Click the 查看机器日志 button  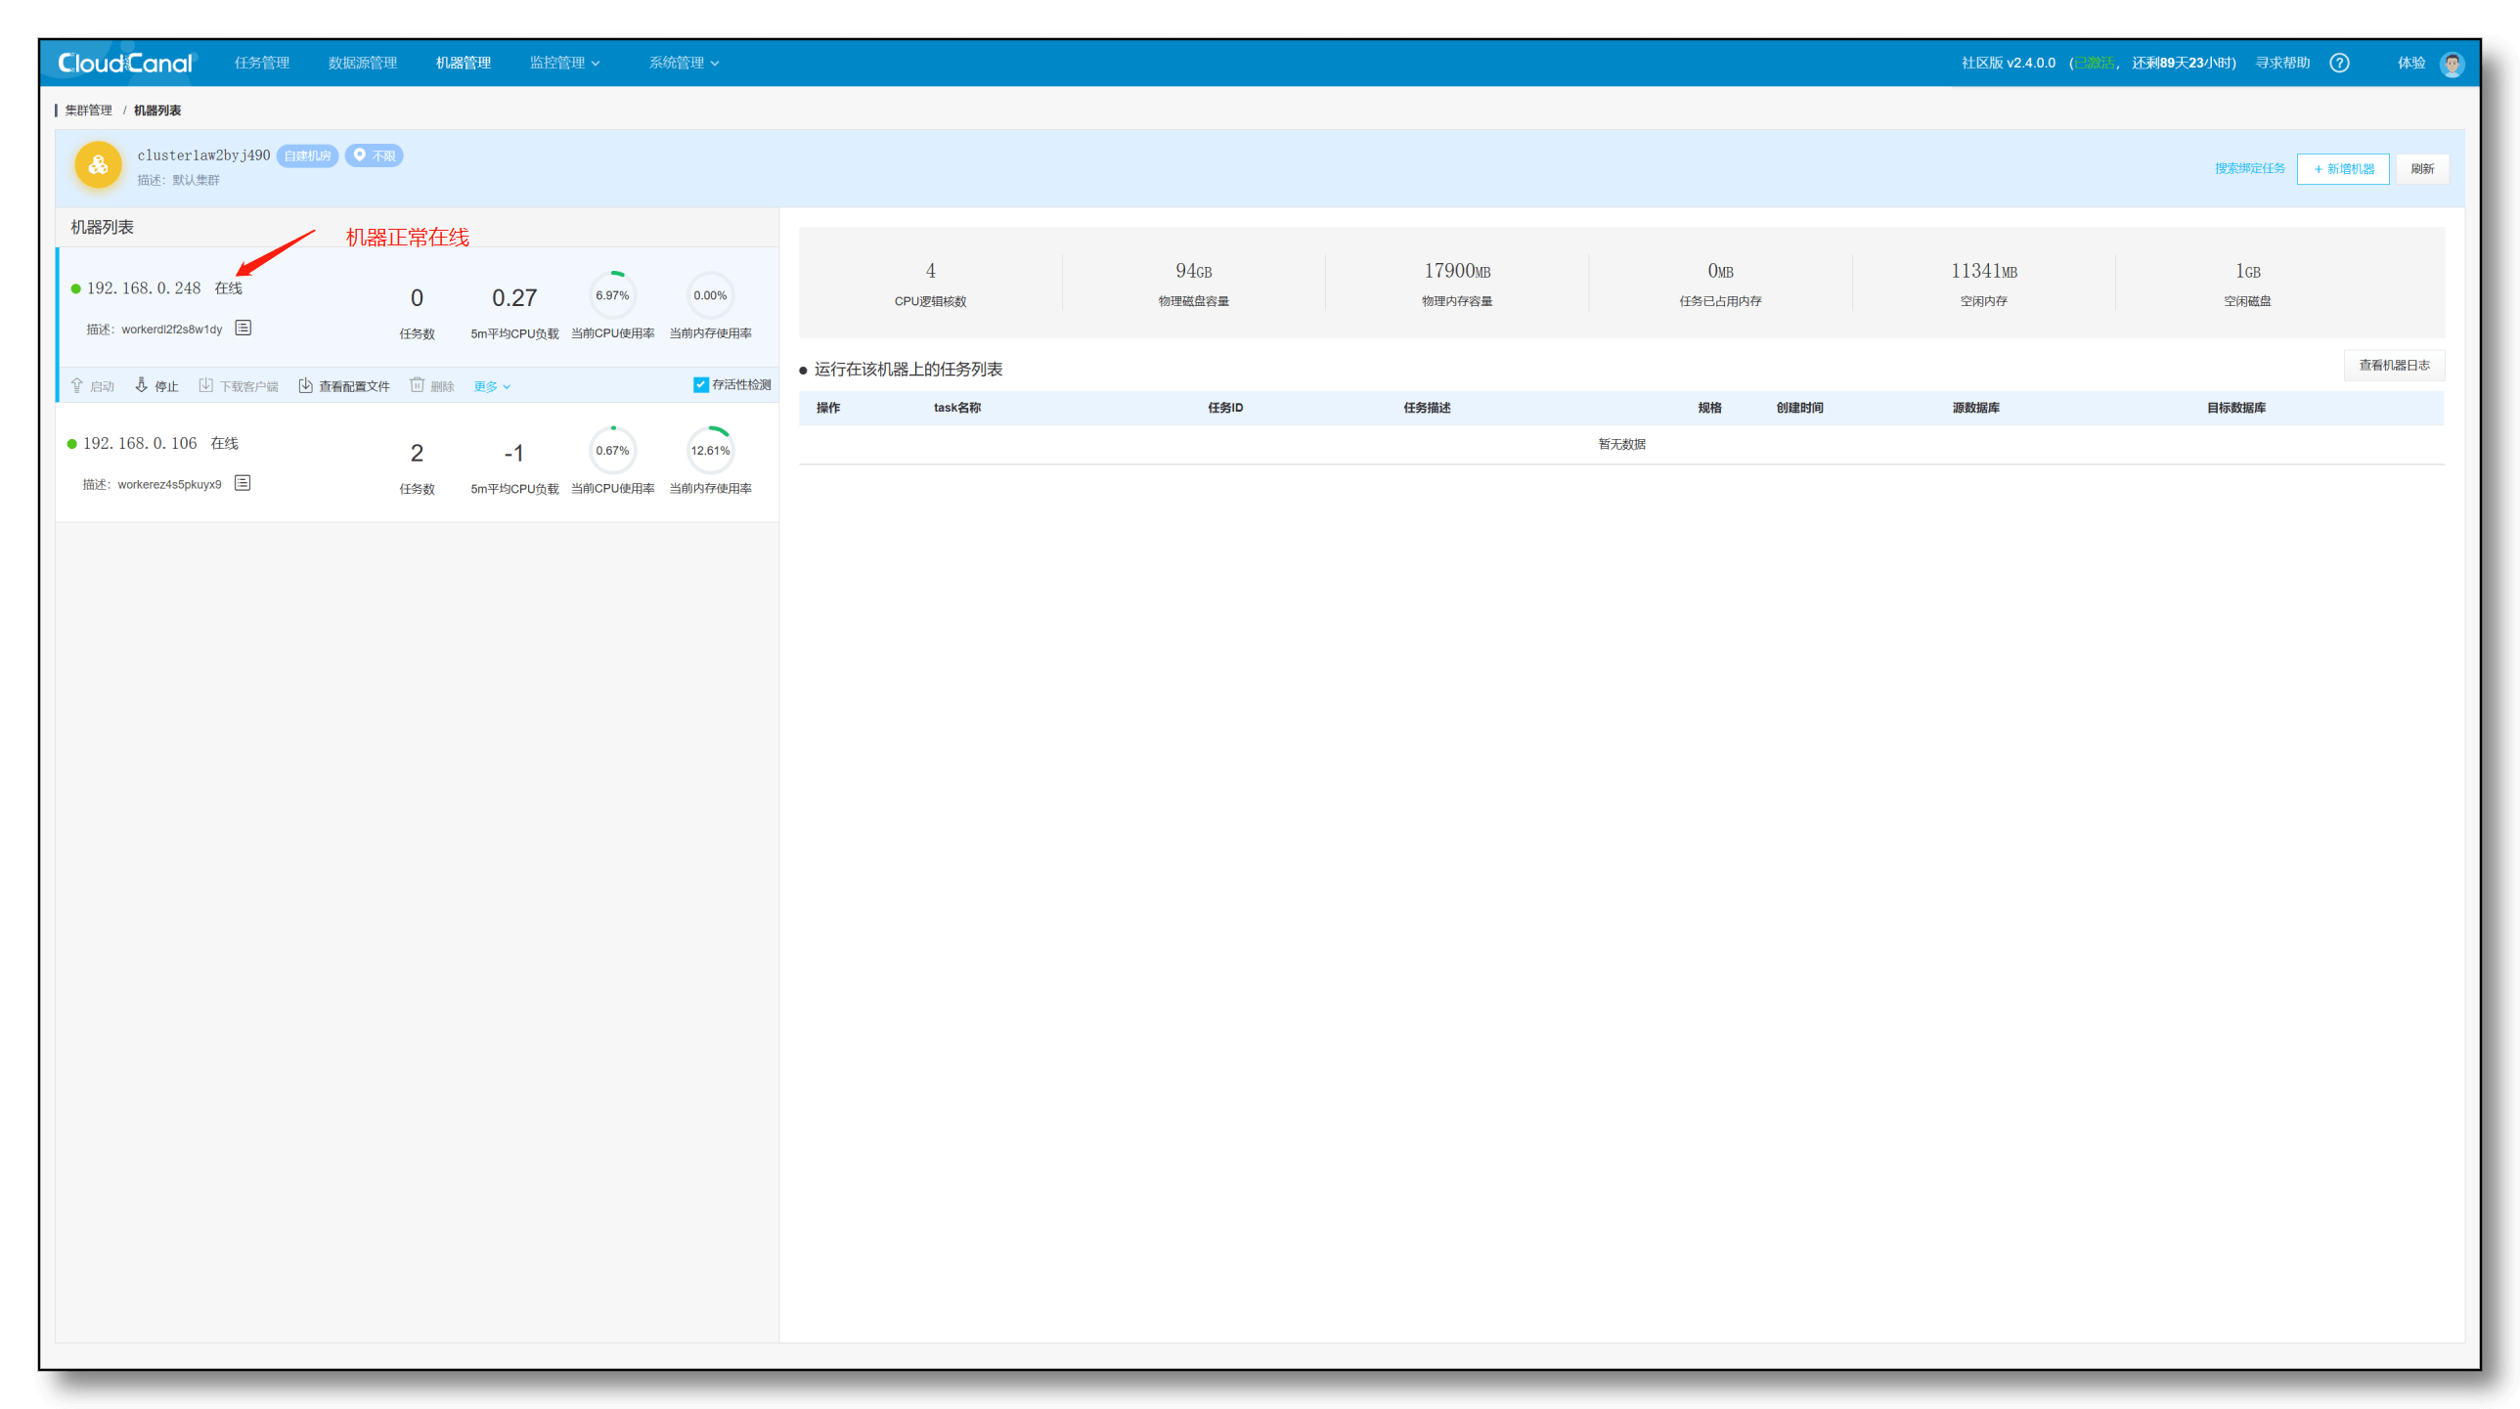pos(2394,365)
